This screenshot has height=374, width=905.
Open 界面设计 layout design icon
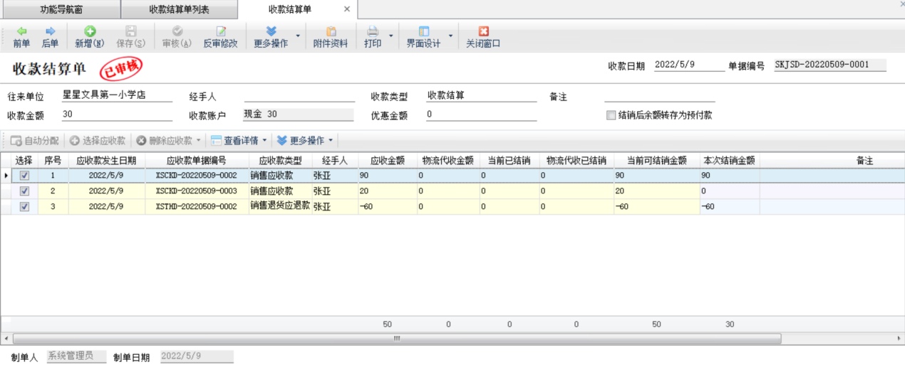point(423,32)
